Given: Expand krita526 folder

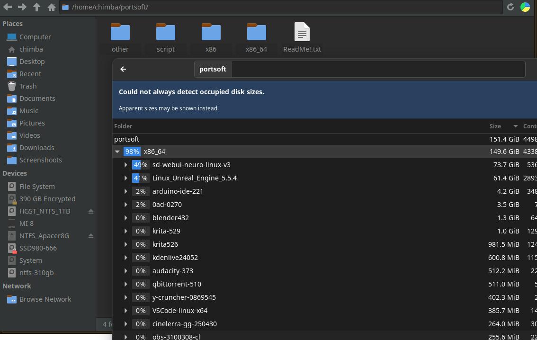Looking at the screenshot, I should coord(125,244).
